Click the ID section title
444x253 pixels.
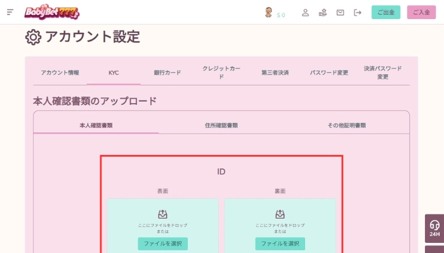coord(221,171)
